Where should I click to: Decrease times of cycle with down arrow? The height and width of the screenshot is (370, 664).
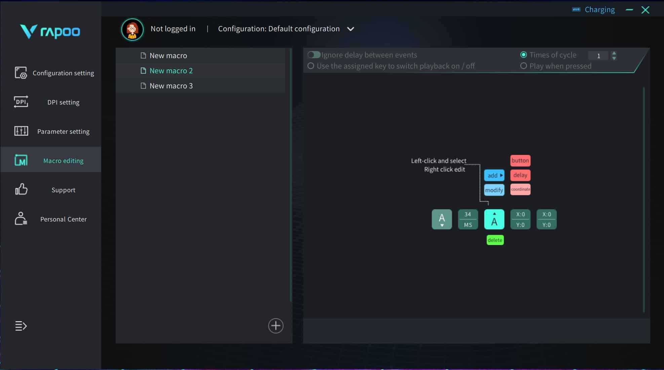click(x=614, y=58)
